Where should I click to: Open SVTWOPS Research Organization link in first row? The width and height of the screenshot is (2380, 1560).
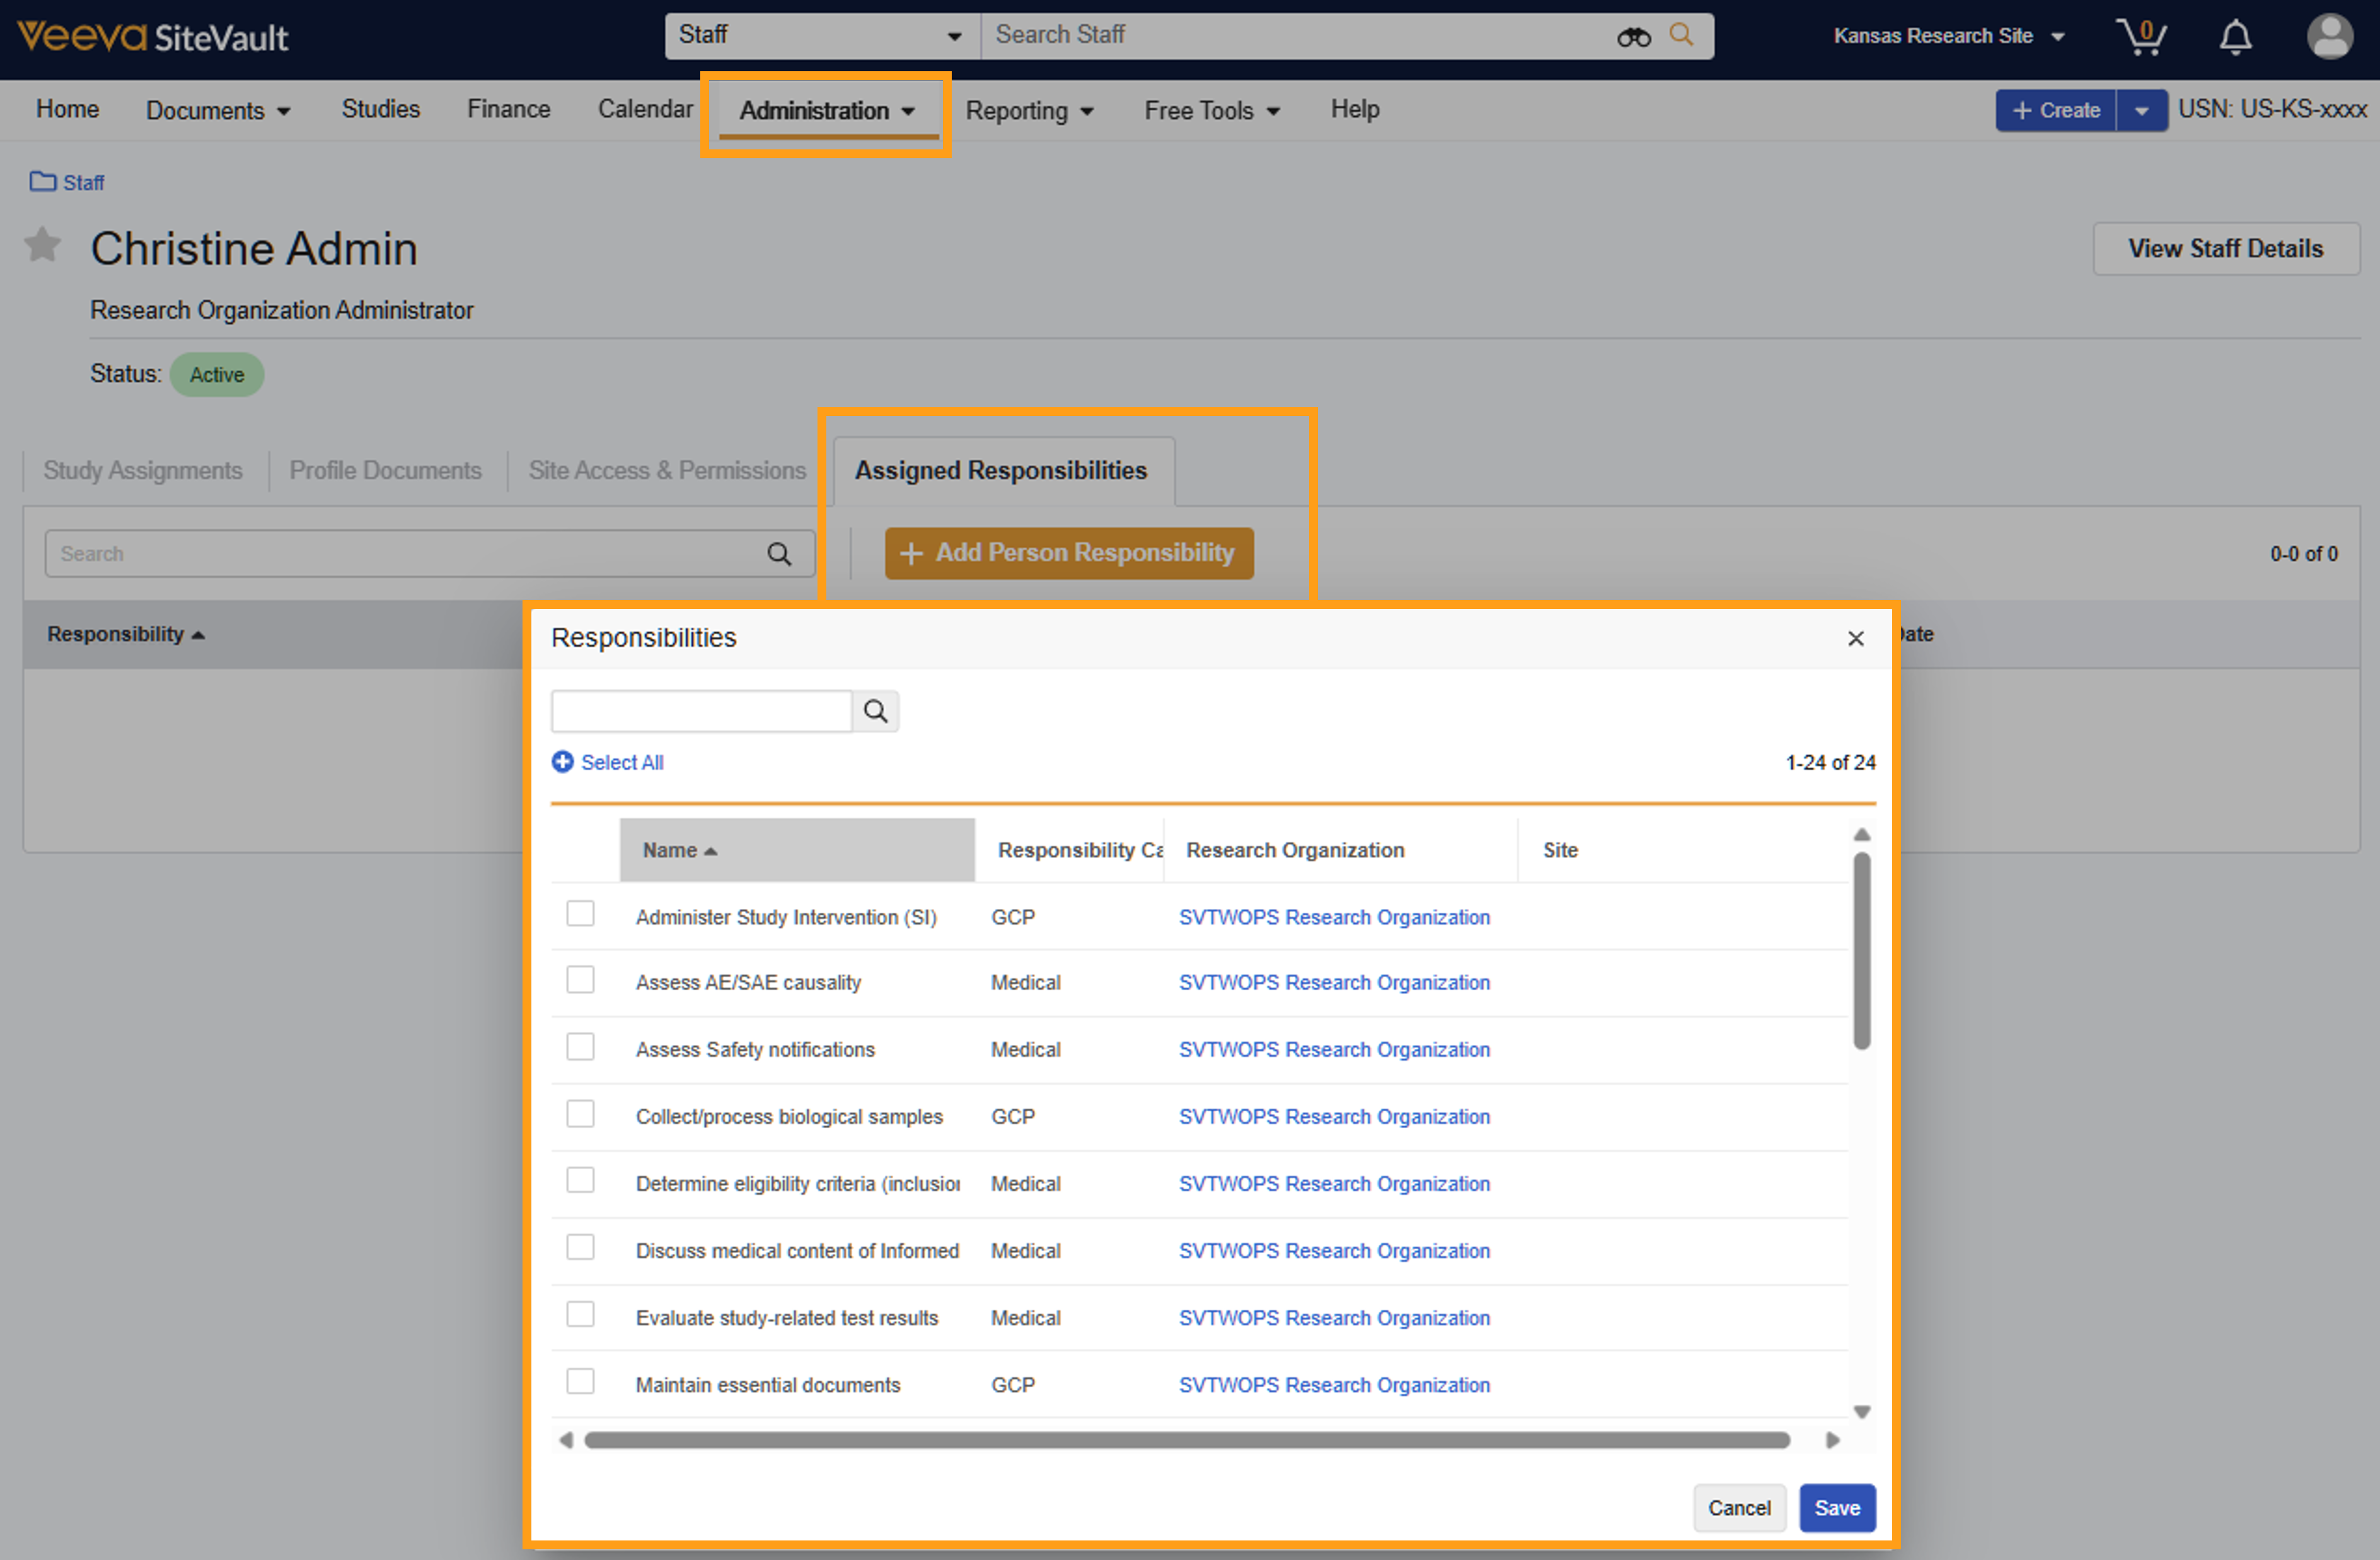tap(1334, 917)
